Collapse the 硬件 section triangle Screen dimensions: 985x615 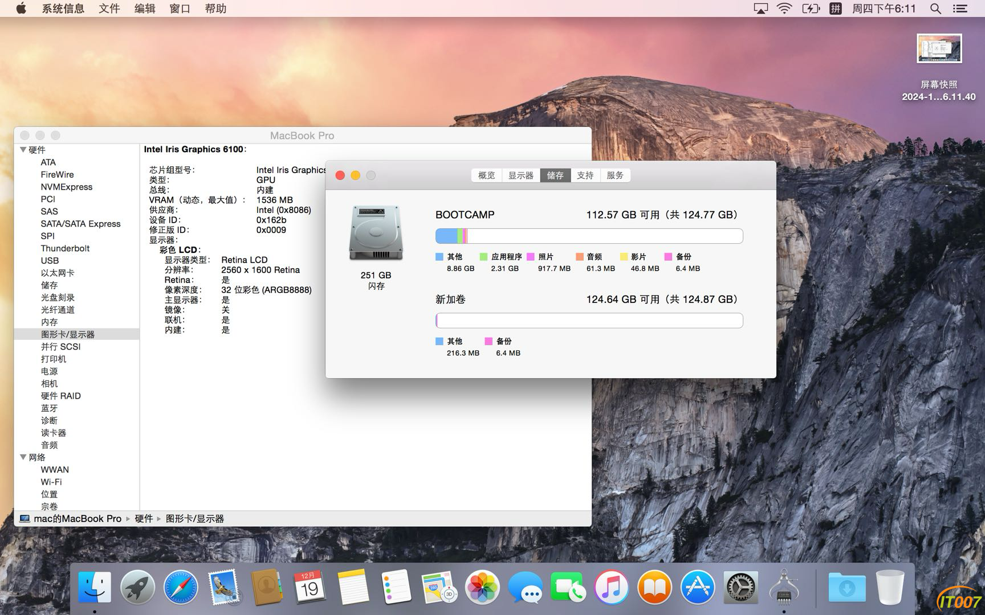pyautogui.click(x=23, y=150)
